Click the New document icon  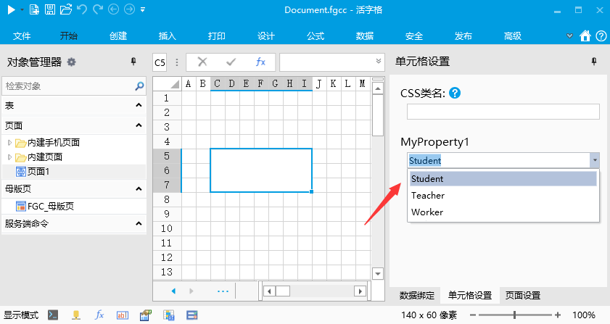coord(34,9)
